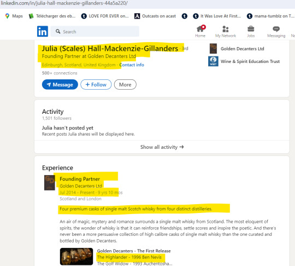Click the unlabeled Tumblr bookmark icon
The image size is (295, 266).
tap(185, 16)
